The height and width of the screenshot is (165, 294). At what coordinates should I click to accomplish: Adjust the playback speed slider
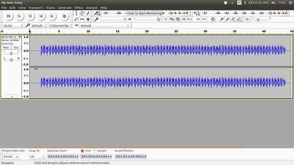pos(261,19)
